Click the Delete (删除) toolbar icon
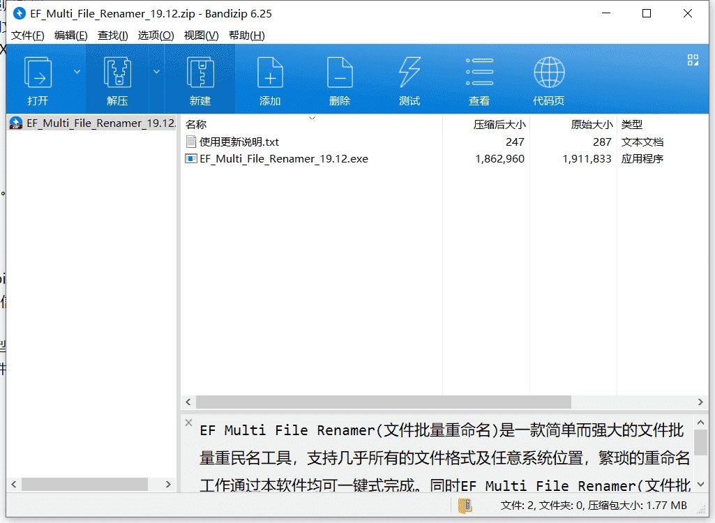This screenshot has height=523, width=715. [x=340, y=72]
